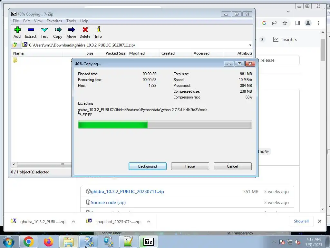Screen dimensions: 330x248
Task: Go up one folder level in 7-Zip
Action: tap(15, 45)
